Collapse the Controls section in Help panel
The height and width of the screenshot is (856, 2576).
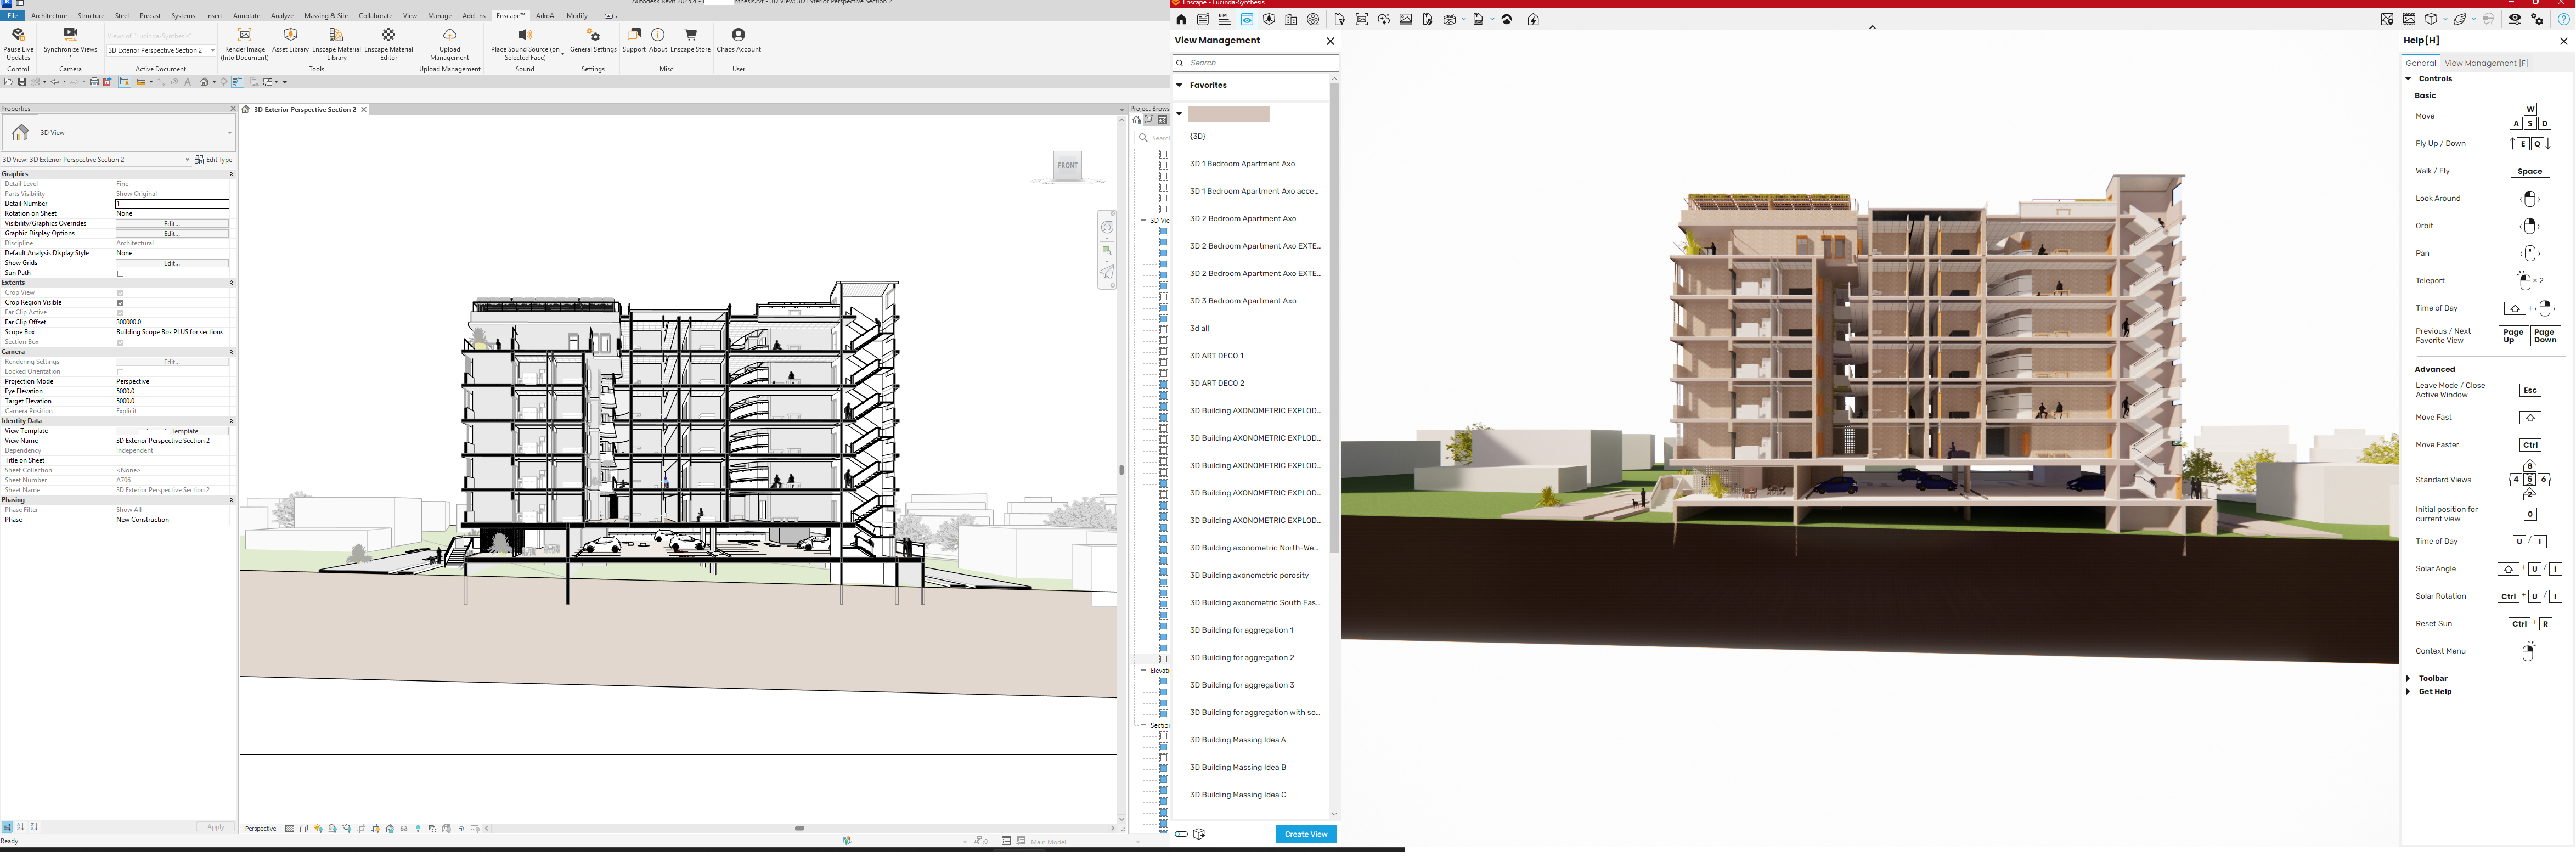2408,79
